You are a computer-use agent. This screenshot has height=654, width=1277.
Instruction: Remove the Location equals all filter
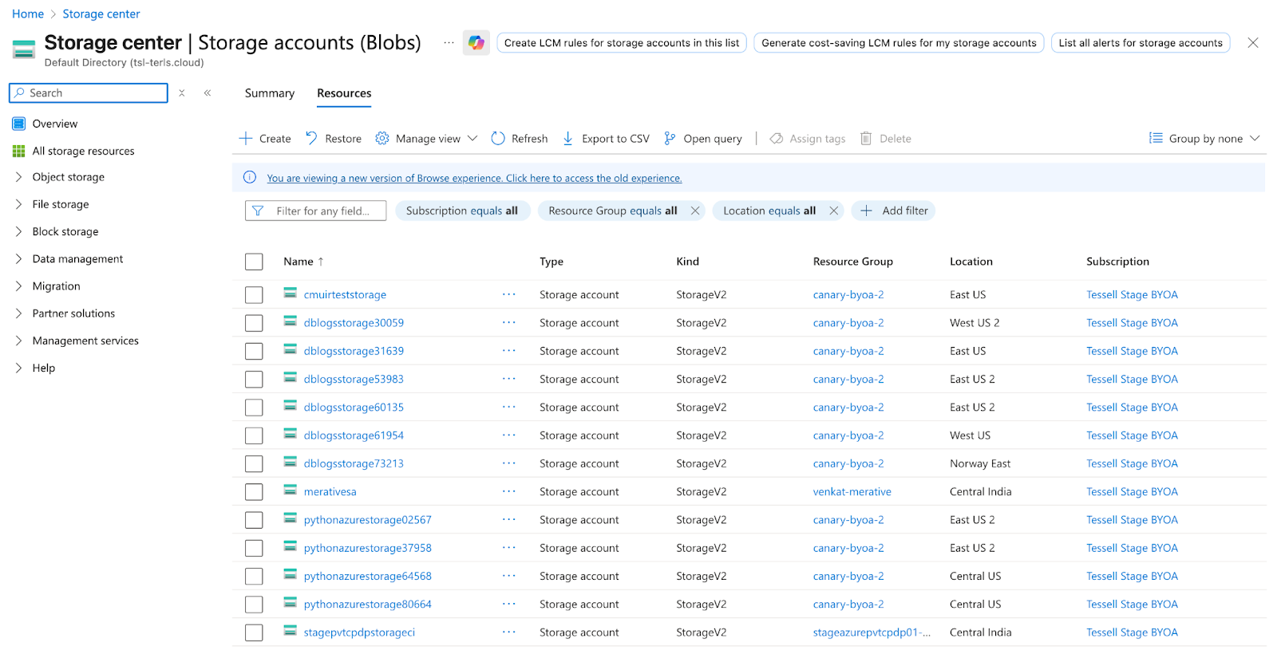click(x=834, y=211)
